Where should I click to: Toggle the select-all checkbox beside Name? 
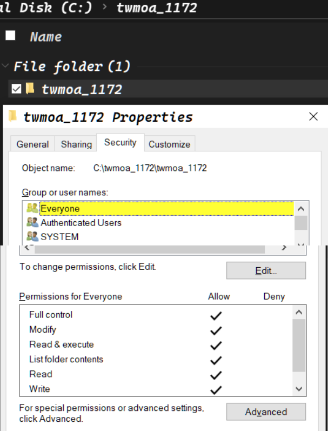10,36
